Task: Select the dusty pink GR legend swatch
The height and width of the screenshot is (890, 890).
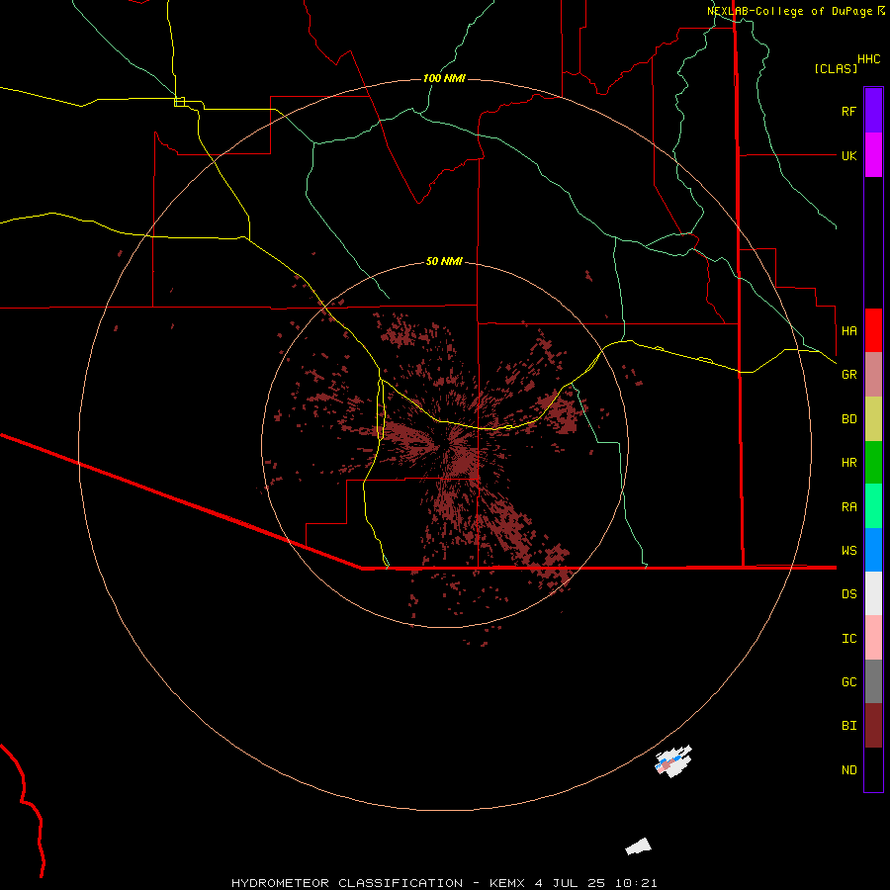Action: tap(873, 375)
